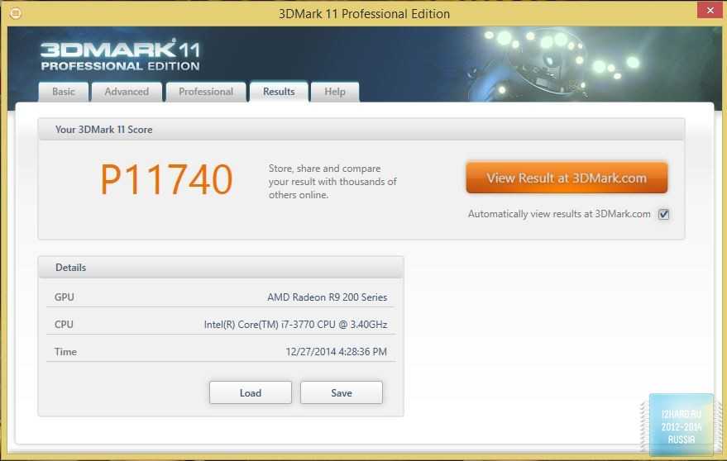Click the P11740 score value

(166, 179)
